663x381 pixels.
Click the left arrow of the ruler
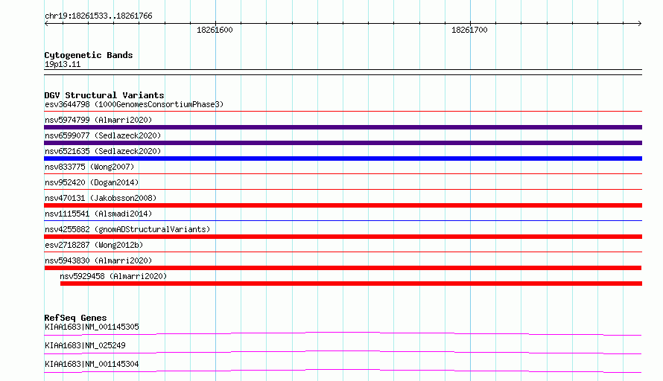click(46, 24)
